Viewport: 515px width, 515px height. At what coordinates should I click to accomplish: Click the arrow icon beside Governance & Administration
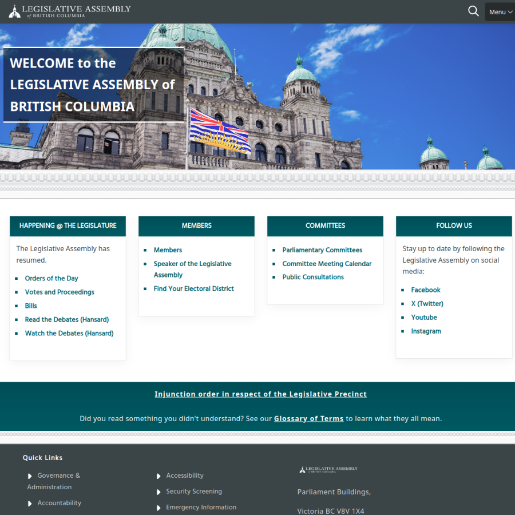point(30,476)
